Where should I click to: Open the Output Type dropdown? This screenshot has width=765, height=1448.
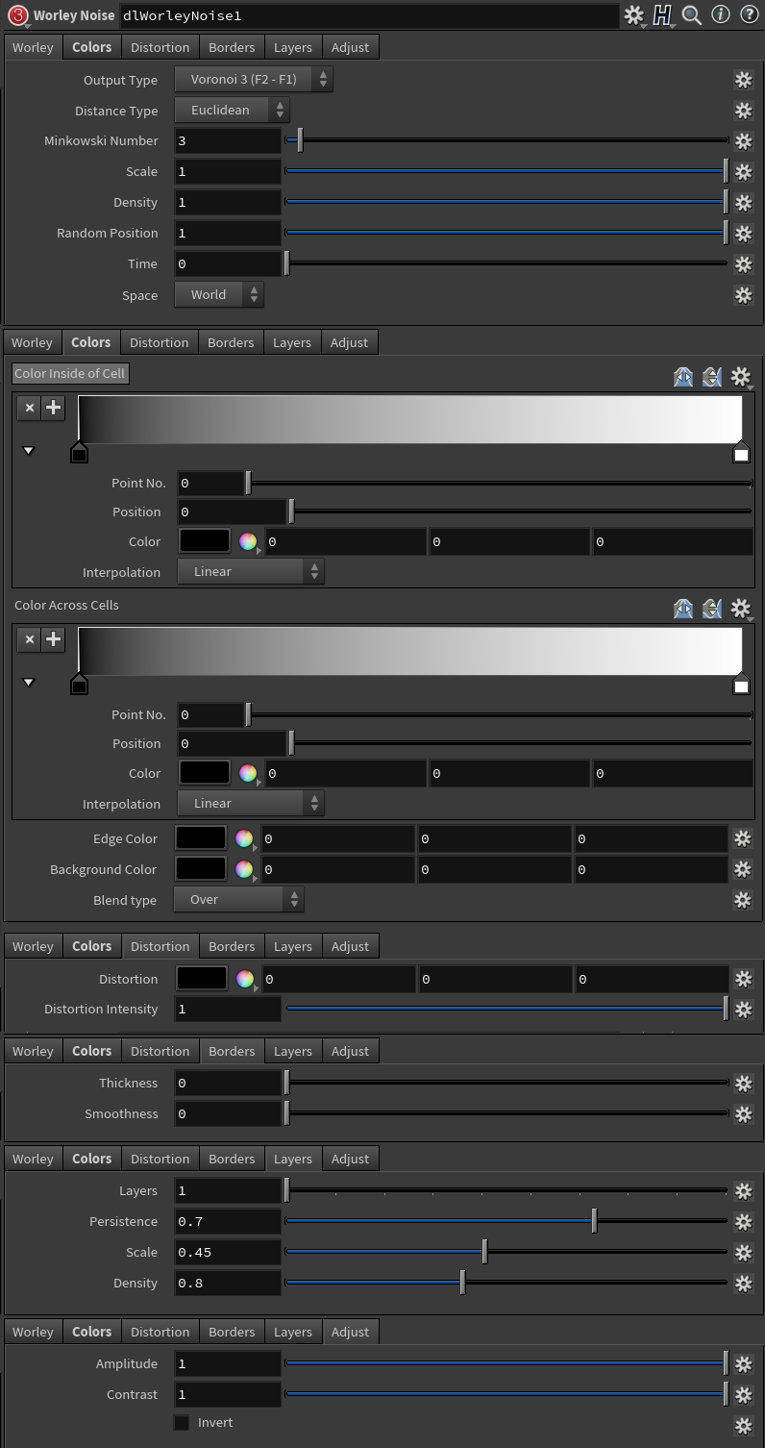coord(254,80)
